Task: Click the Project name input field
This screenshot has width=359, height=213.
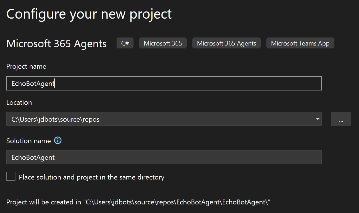Action: pyautogui.click(x=164, y=83)
